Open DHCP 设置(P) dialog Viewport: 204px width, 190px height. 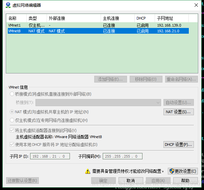click(178, 145)
